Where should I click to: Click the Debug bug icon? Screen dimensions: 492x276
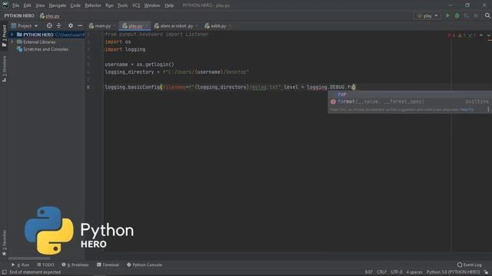(x=457, y=15)
